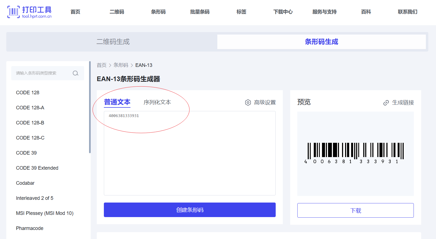The height and width of the screenshot is (239, 436).
Task: Select CODE 128-B barcode type
Action: click(x=30, y=123)
